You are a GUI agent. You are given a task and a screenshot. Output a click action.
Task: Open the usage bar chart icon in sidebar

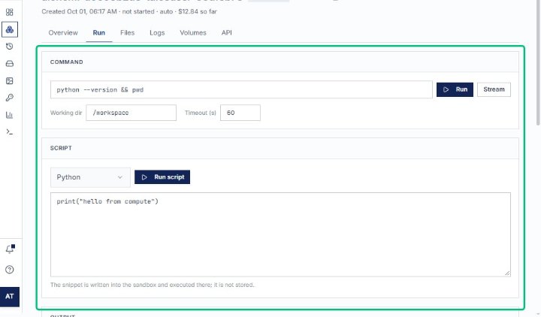coord(10,115)
